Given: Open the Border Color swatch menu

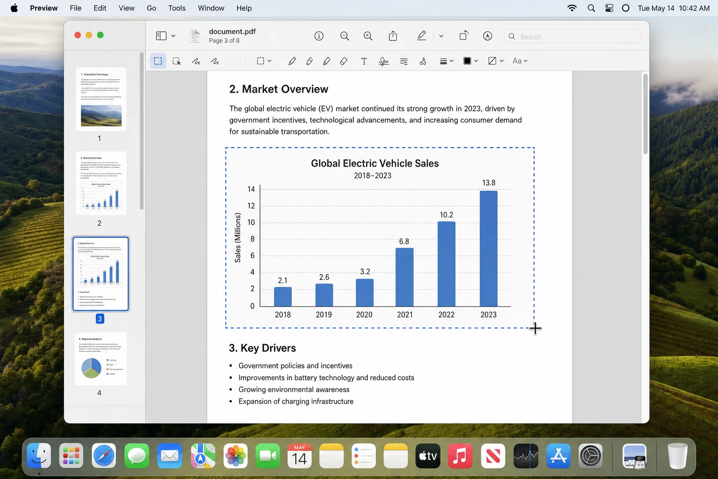Looking at the screenshot, I should (470, 61).
